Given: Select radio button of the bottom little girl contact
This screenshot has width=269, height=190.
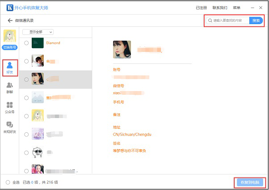Looking at the screenshot, I should click(26, 171).
